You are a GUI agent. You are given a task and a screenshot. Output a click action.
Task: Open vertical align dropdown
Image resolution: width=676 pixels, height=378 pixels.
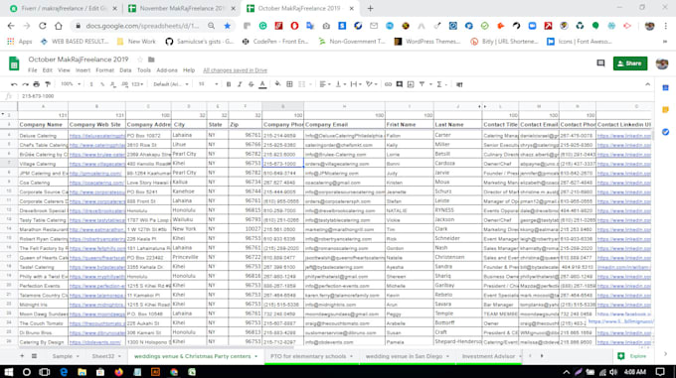click(340, 84)
